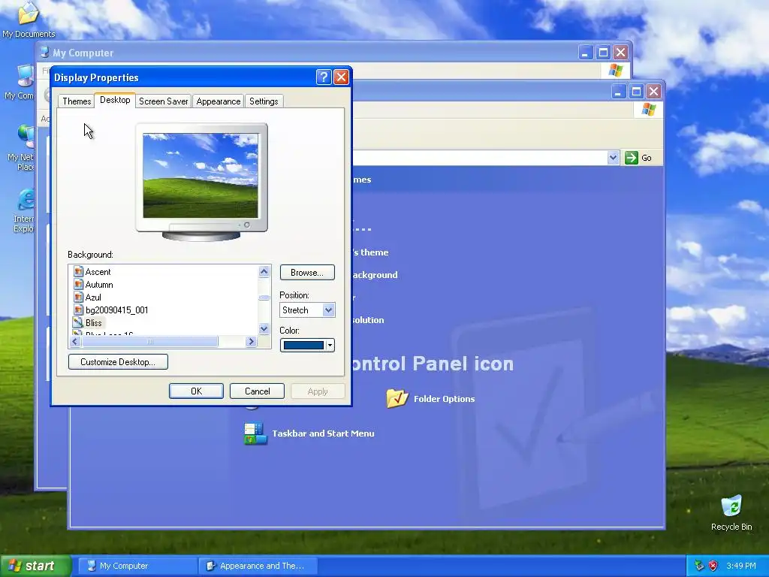Choose Autumn from the background list
Image resolution: width=769 pixels, height=577 pixels.
(x=98, y=285)
